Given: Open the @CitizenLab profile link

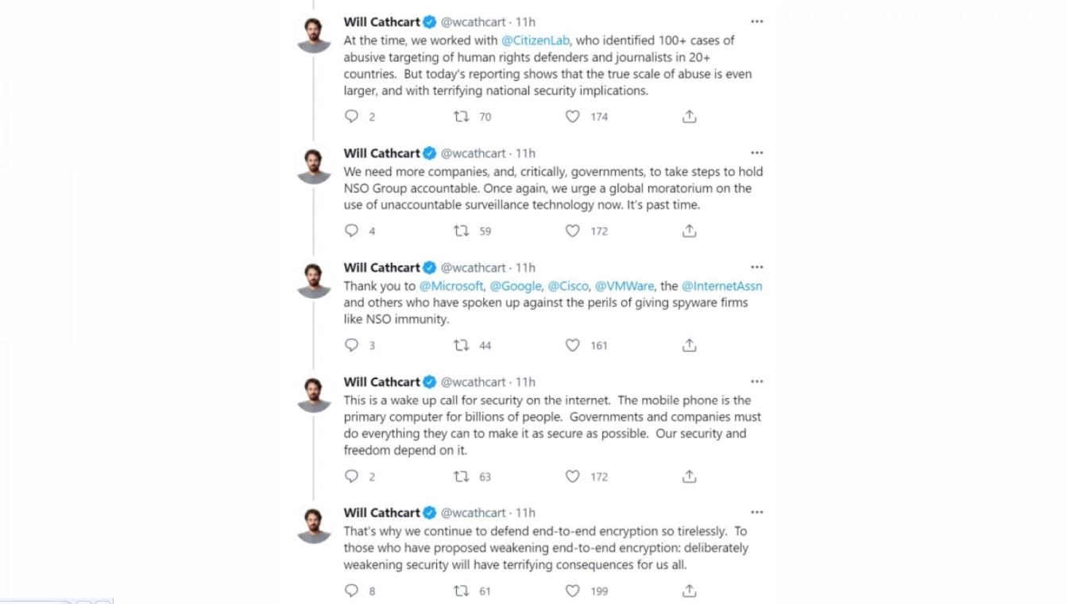Looking at the screenshot, I should point(535,40).
